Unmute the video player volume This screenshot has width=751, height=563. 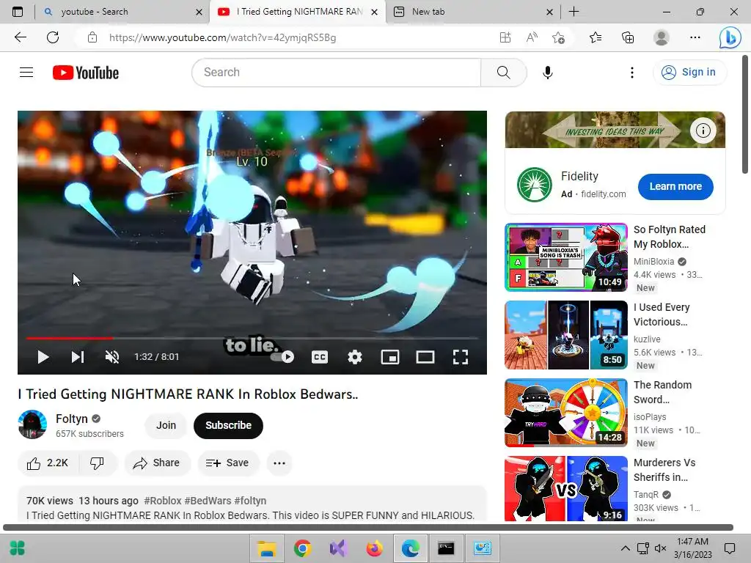[112, 357]
